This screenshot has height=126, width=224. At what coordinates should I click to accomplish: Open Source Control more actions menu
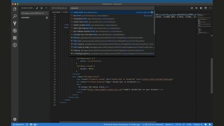46,8
